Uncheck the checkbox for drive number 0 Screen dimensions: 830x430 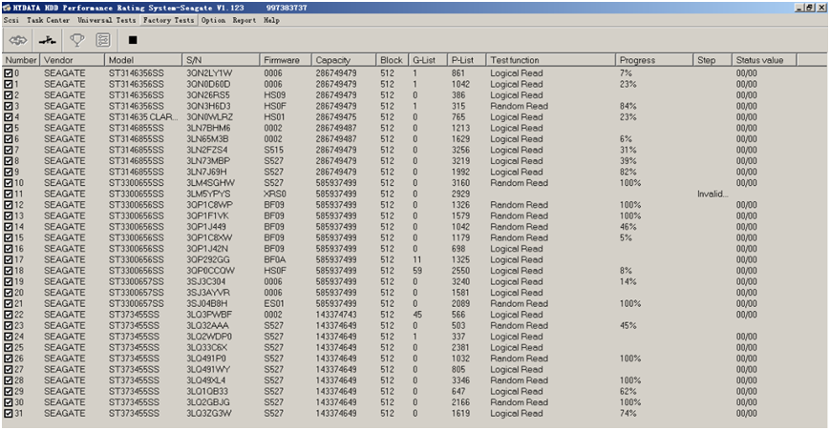(9, 72)
